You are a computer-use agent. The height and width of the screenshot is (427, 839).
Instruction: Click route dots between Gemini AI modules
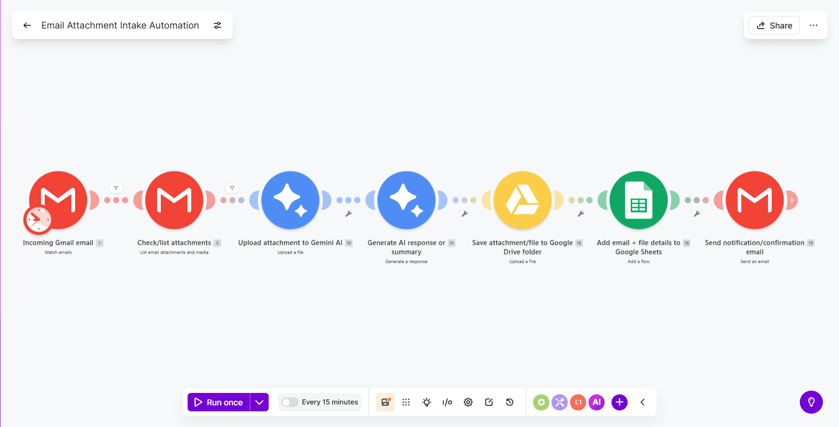(x=348, y=200)
